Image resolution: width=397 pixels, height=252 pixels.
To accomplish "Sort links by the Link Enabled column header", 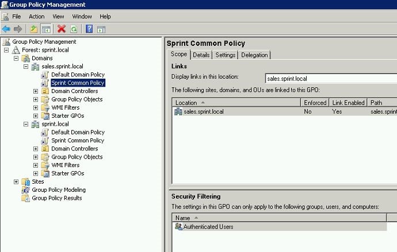I will (348, 103).
